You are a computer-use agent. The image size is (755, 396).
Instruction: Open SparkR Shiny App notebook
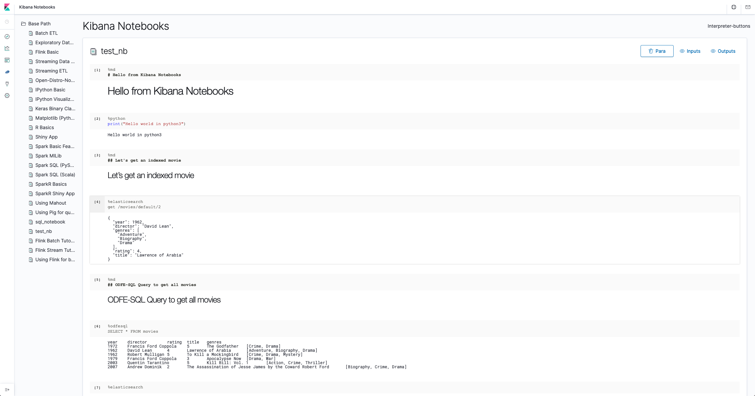coord(55,193)
